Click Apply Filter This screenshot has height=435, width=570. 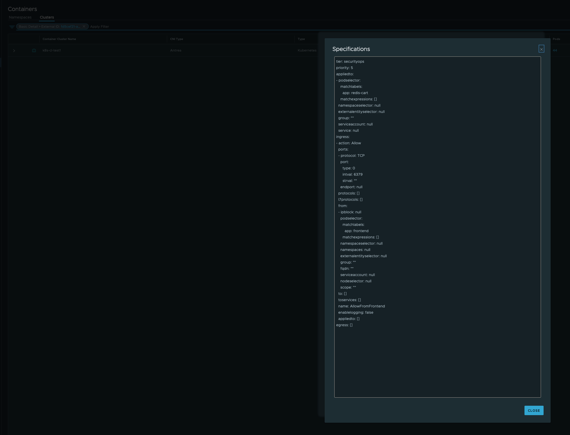pos(99,26)
